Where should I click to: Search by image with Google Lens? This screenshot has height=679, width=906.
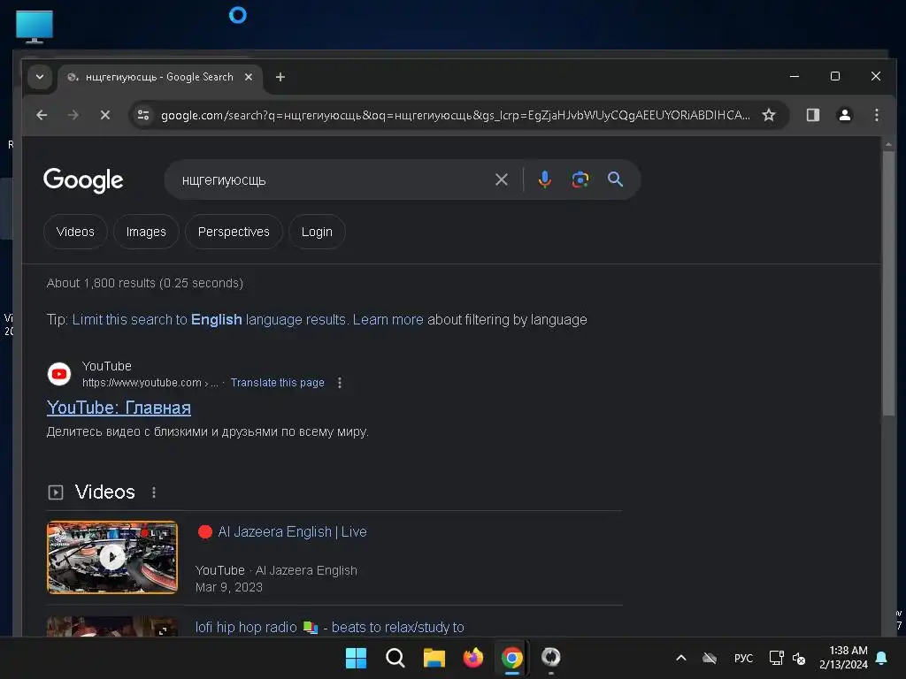pyautogui.click(x=580, y=179)
